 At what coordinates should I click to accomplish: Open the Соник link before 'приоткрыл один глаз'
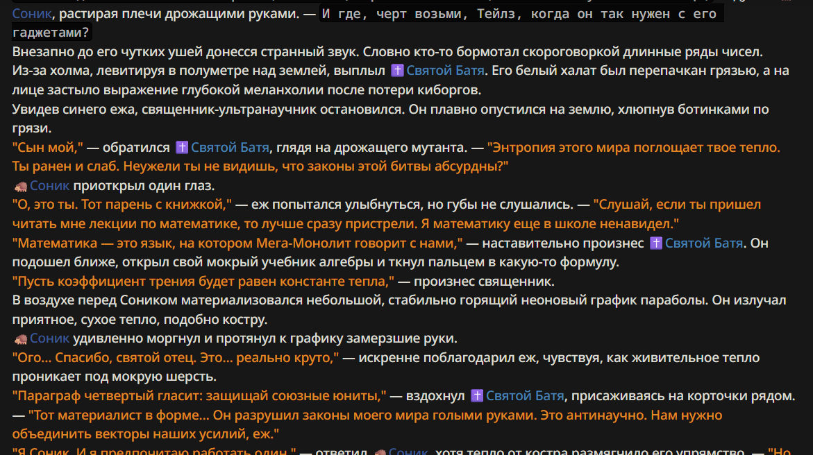coord(49,185)
